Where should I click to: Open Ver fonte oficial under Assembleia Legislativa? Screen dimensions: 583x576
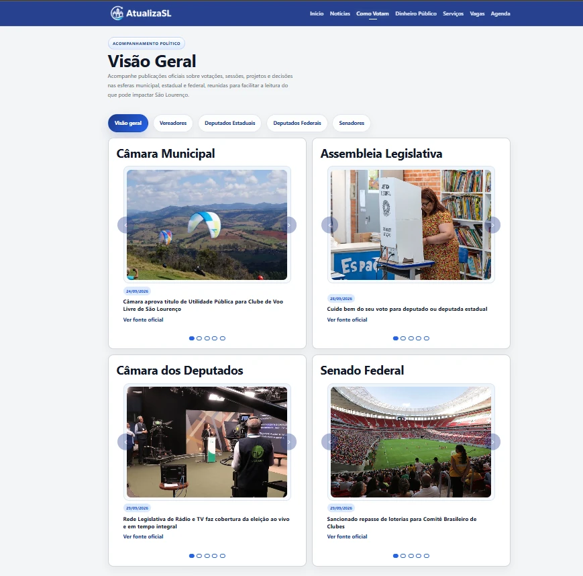[x=347, y=320]
